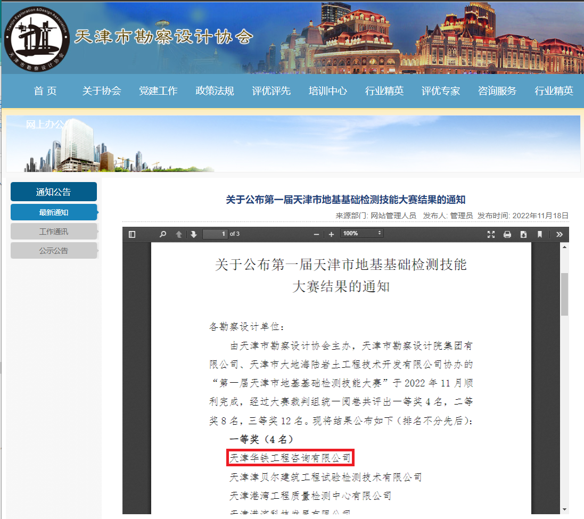
Task: Click the PDF bookmark current view icon
Action: [x=539, y=234]
